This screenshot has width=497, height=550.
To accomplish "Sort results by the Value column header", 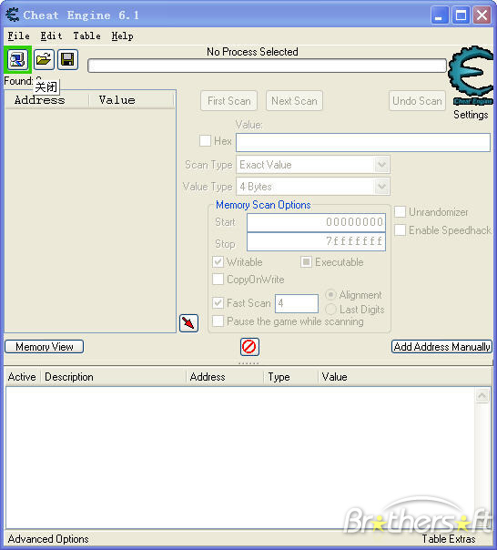I will coord(131,100).
